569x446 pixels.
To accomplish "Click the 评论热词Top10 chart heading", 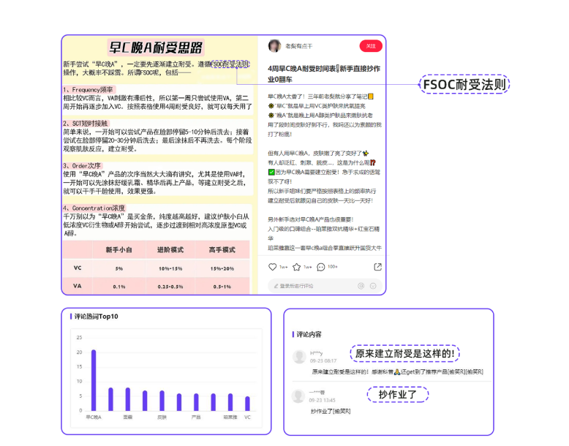I will click(x=96, y=317).
